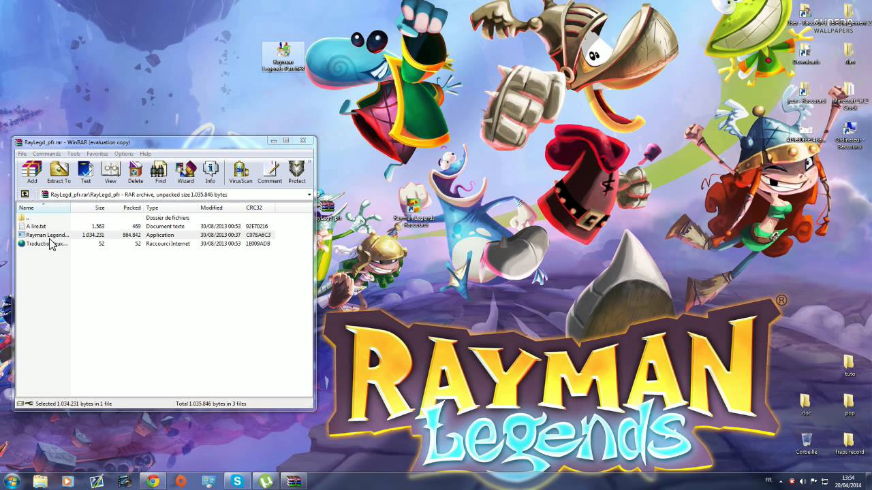
Task: Sort the list by Size column
Action: 89,208
